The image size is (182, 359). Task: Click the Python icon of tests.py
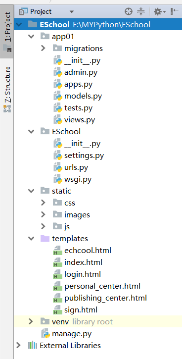pyautogui.click(x=58, y=108)
